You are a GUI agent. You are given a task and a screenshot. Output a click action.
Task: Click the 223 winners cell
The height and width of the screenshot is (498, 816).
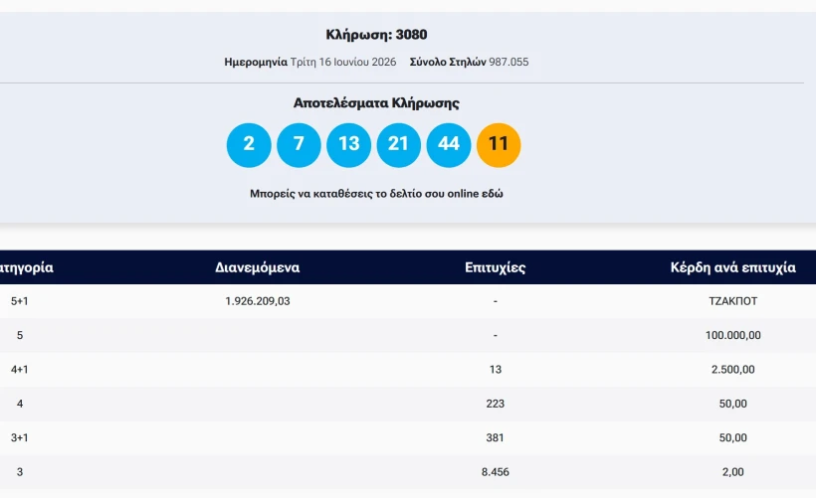495,404
